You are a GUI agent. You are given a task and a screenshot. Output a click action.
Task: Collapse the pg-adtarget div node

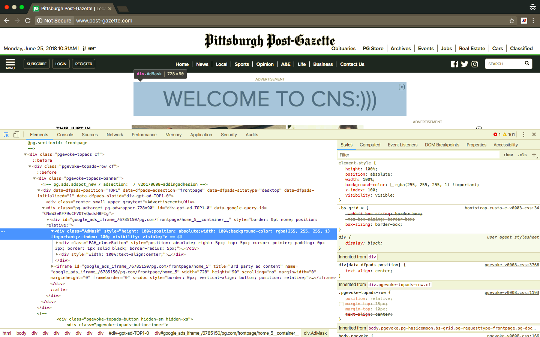[x=43, y=208]
